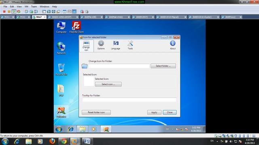This screenshot has height=145, width=259.
Task: Apply the folder icon changes
Action: pos(154,112)
